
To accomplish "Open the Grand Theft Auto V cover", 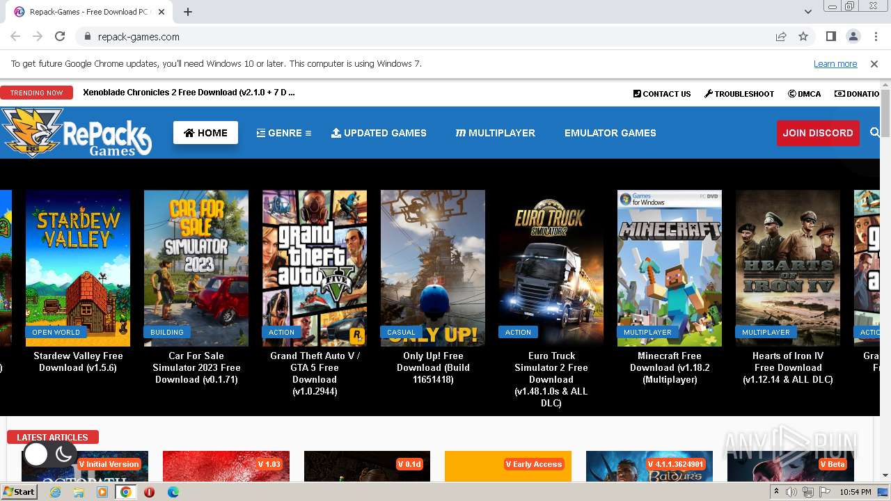I will (315, 268).
